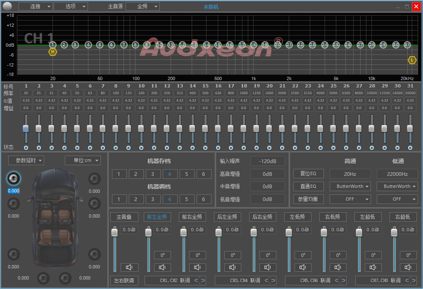Expand the 单位:cm unit dropdown

coord(83,161)
